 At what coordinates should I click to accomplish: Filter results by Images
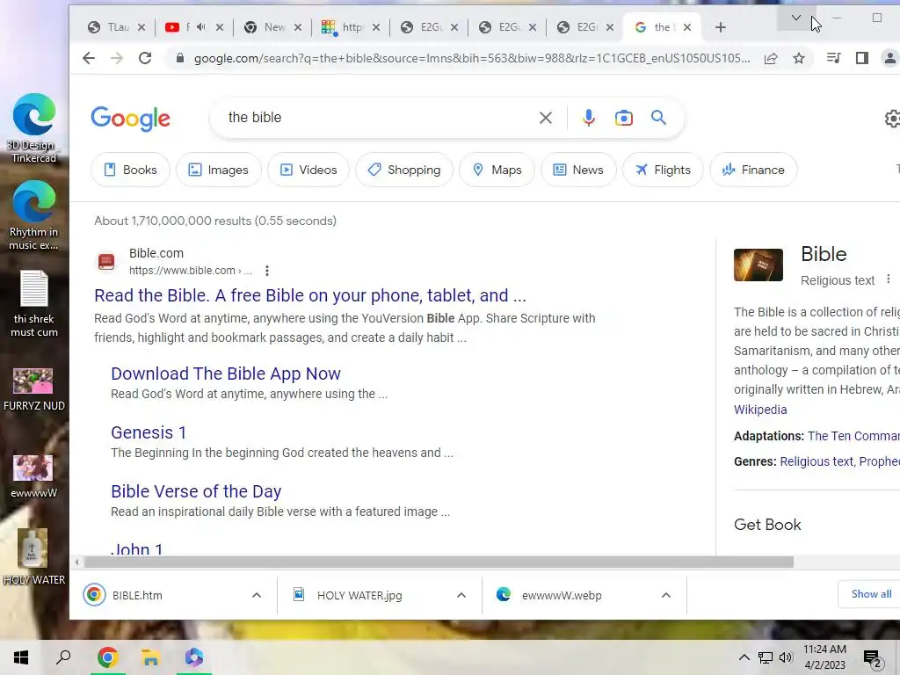tap(219, 170)
